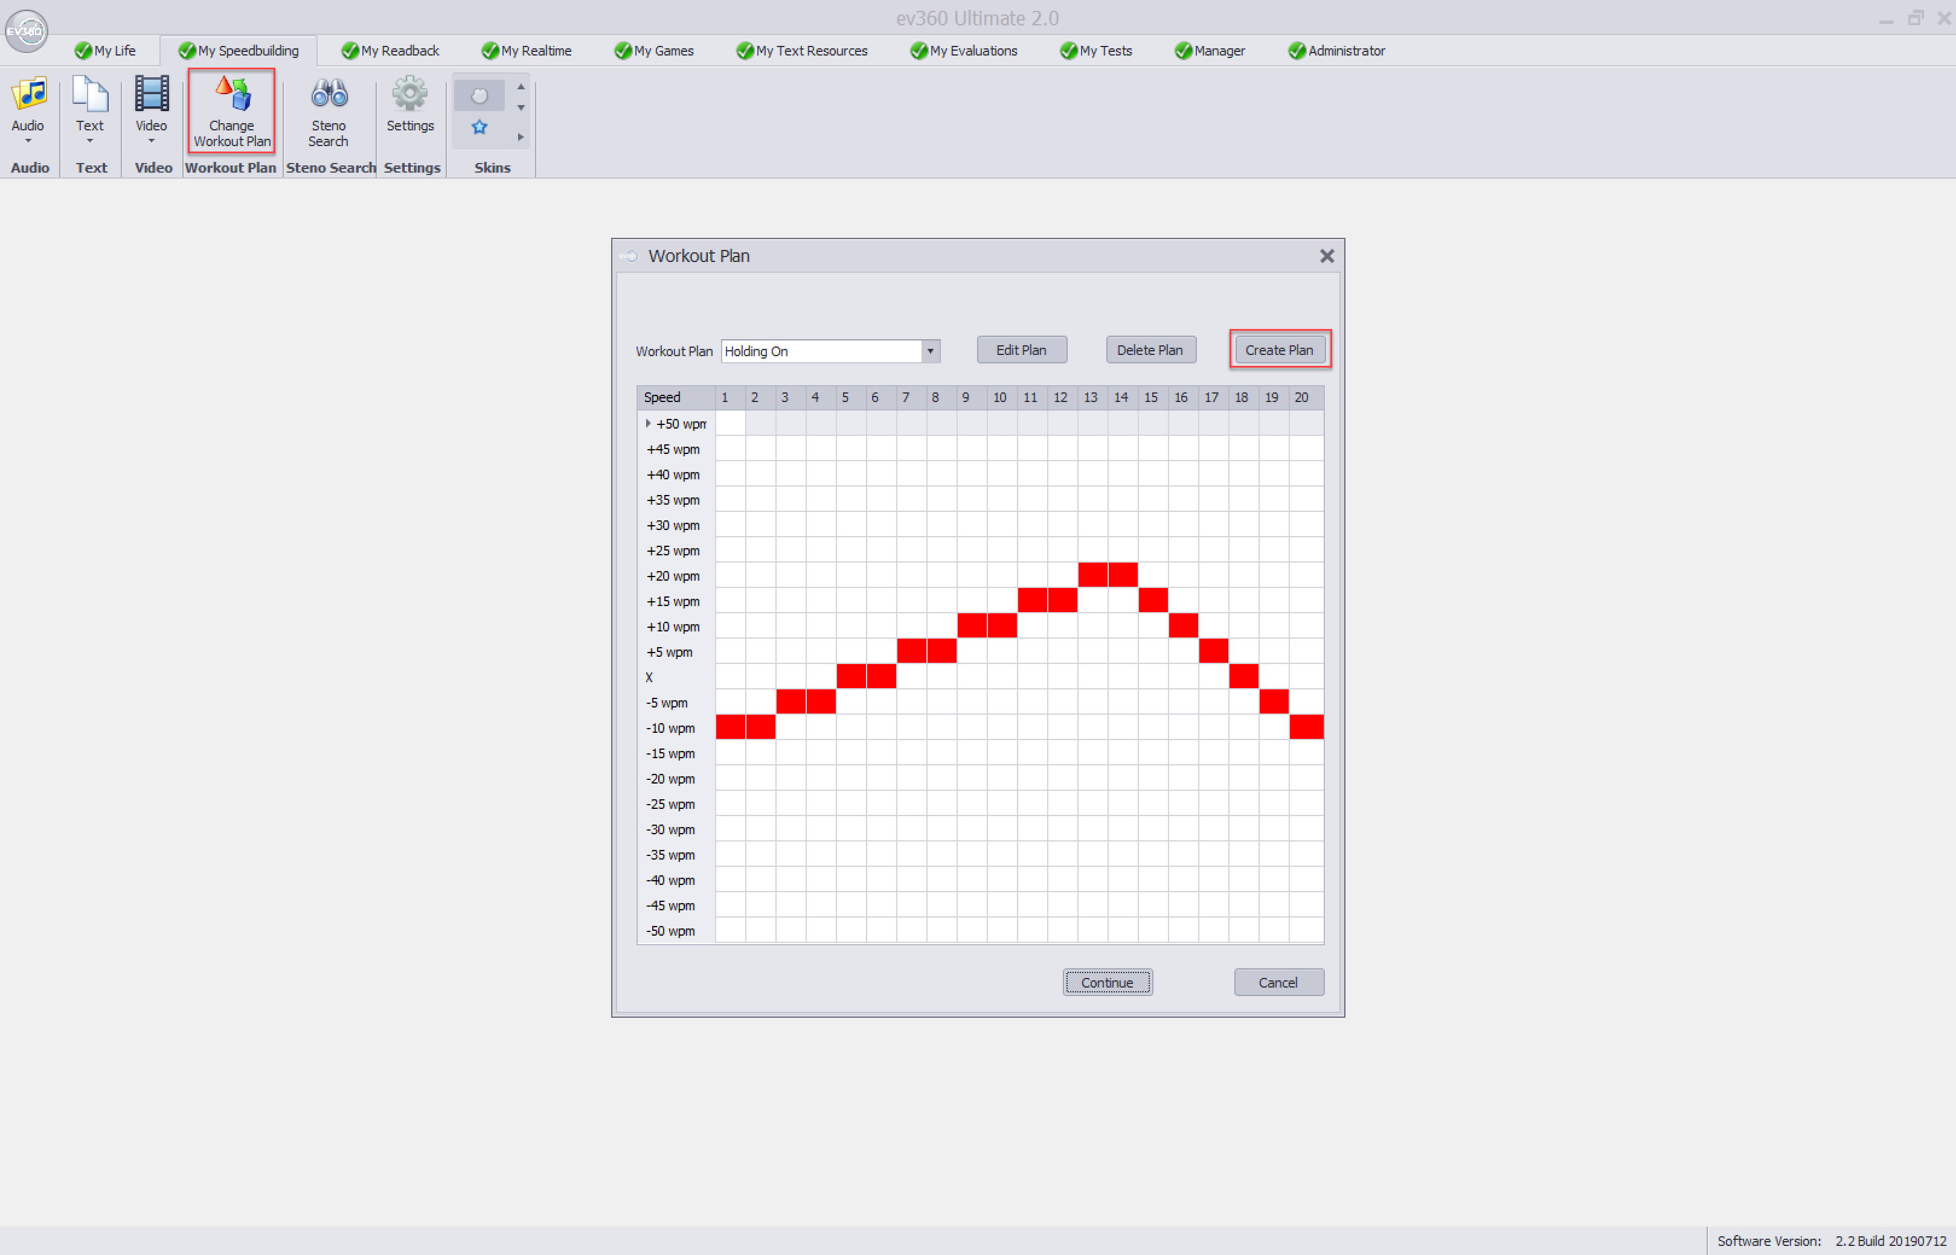Click red cell at -10 wpm, column 20
The height and width of the screenshot is (1255, 1956).
[x=1306, y=727]
